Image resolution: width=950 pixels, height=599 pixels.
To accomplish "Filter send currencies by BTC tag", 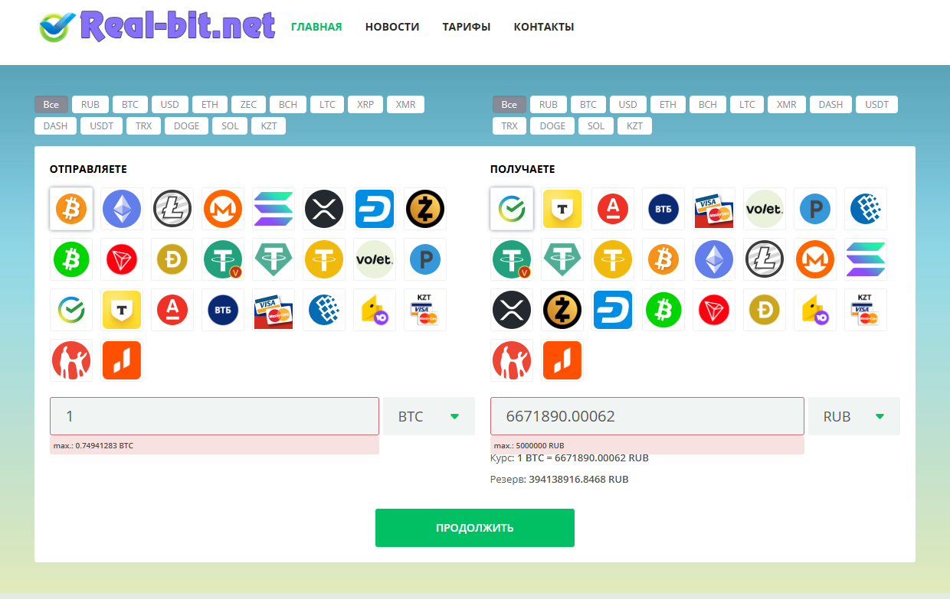I will coord(130,105).
